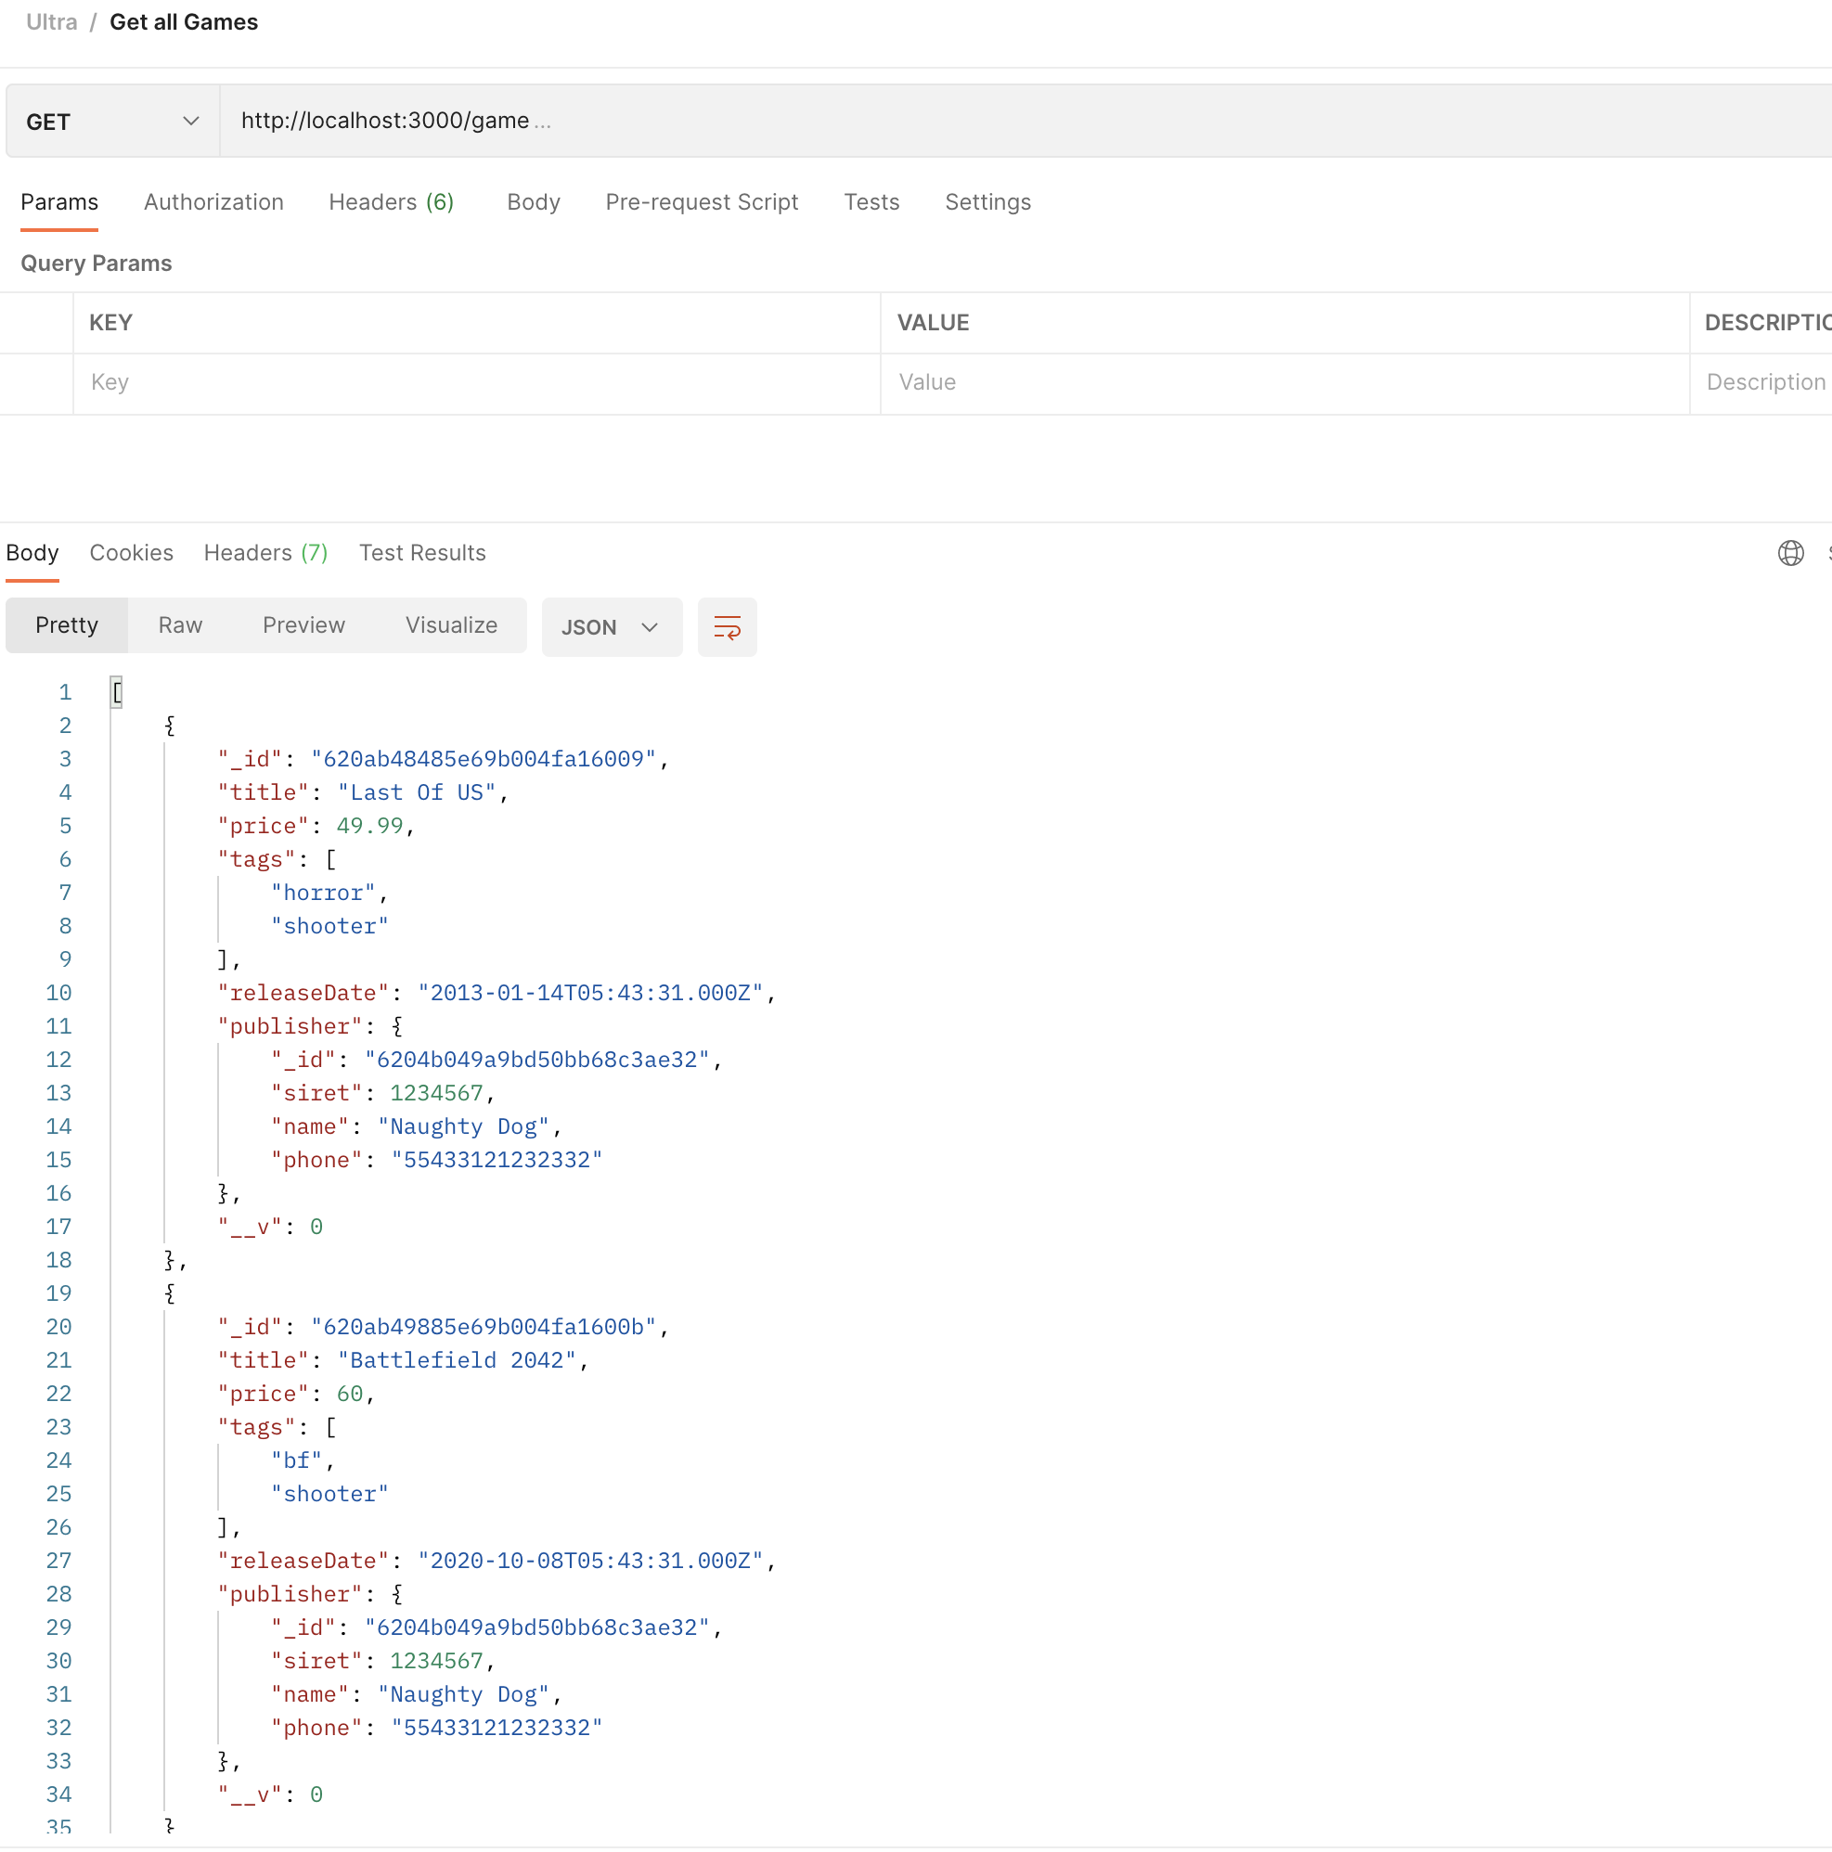This screenshot has height=1852, width=1832.
Task: Click the KEY column header
Action: 111,323
